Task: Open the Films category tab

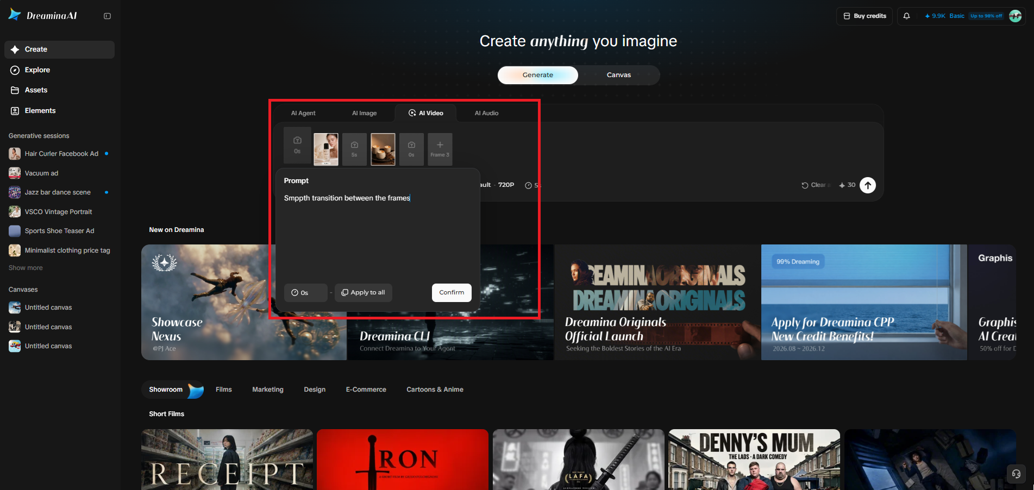Action: click(x=224, y=390)
